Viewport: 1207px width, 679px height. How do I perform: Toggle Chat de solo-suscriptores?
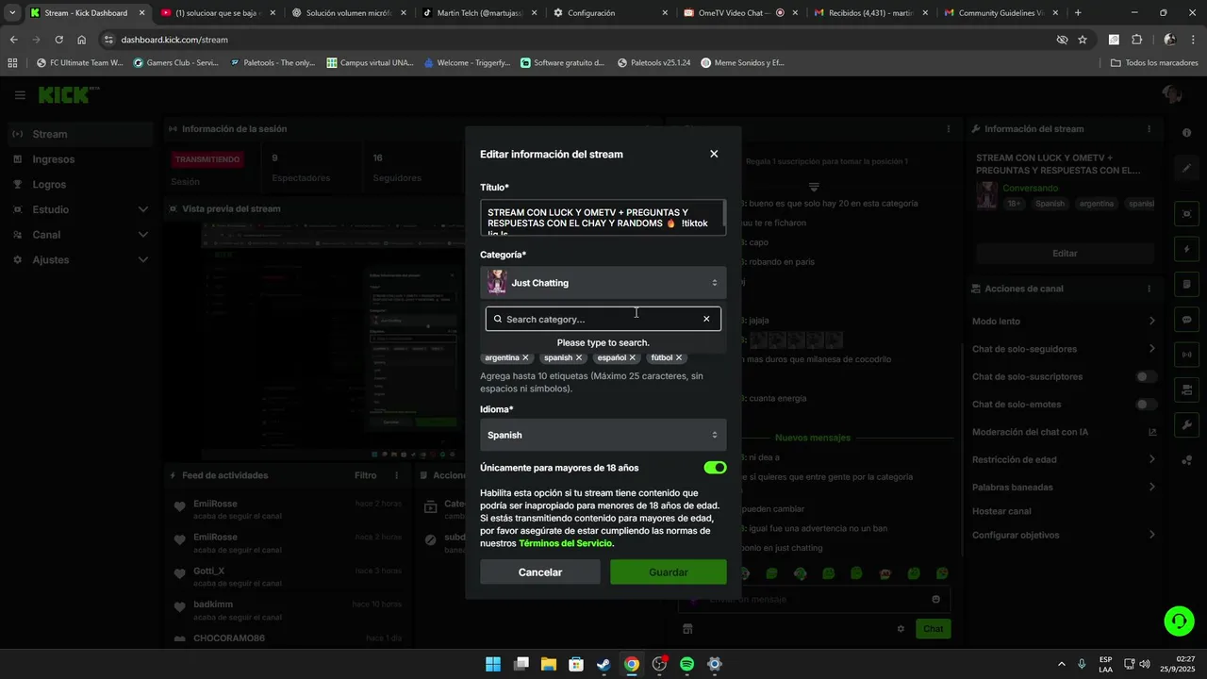coord(1146,376)
